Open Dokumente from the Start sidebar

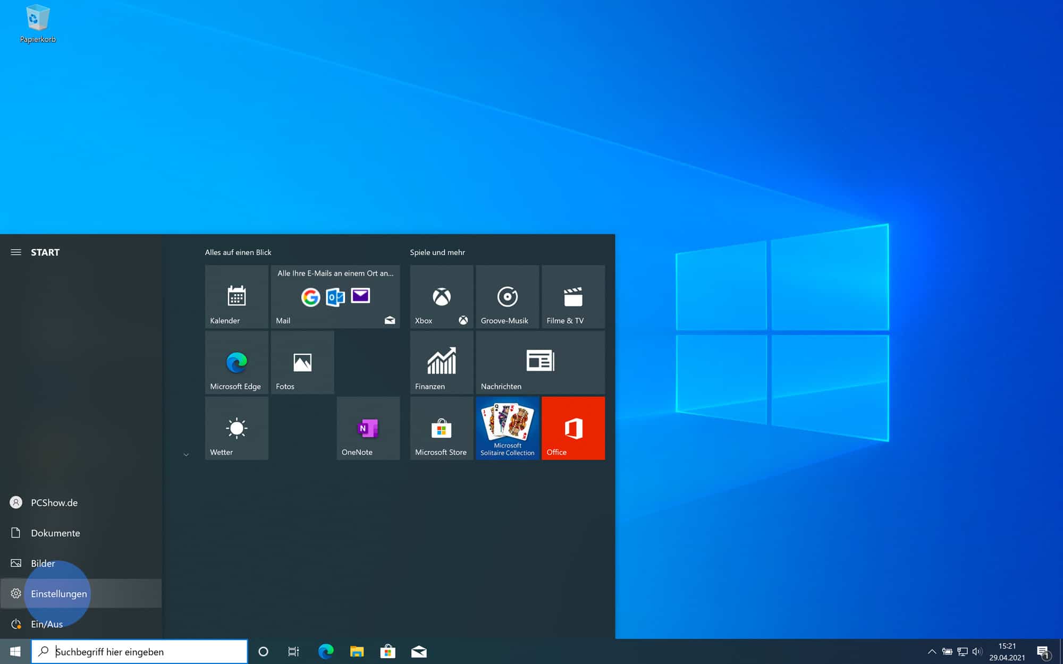point(81,533)
